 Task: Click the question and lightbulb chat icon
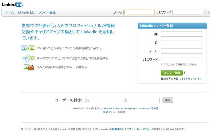(29, 58)
